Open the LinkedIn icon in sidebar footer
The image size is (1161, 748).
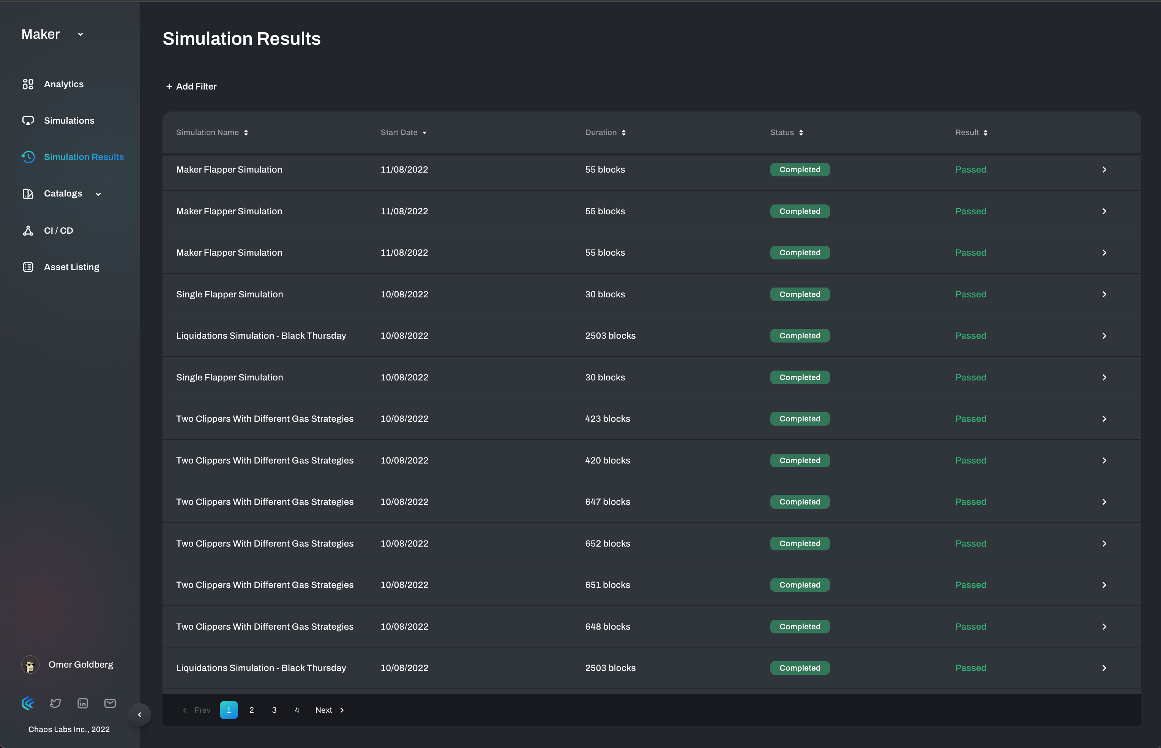83,703
